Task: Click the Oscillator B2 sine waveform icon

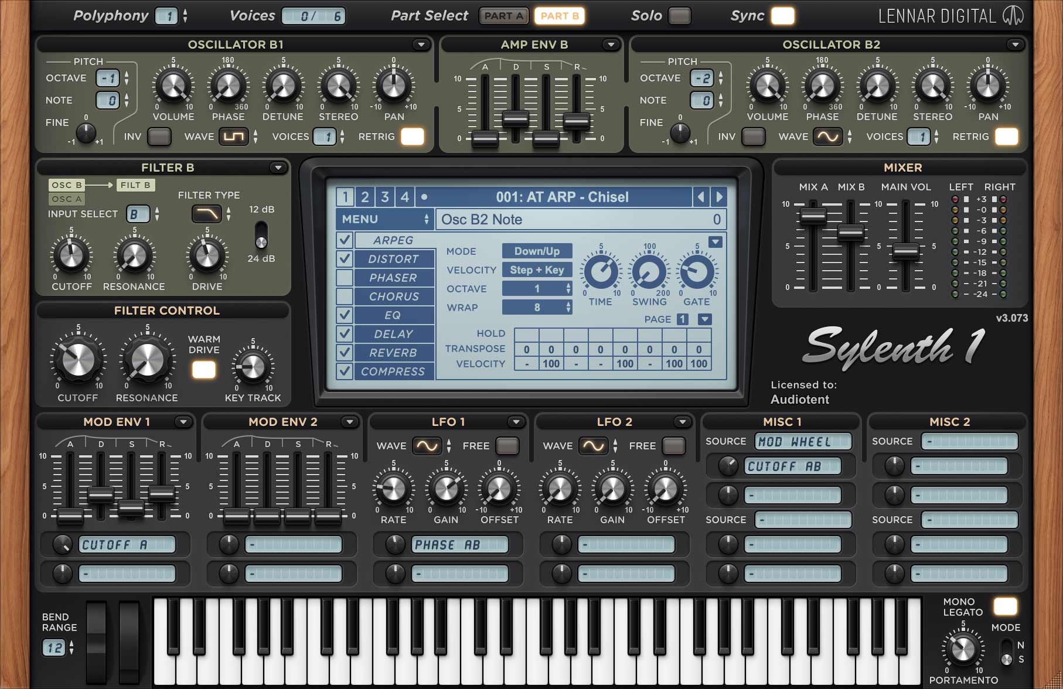Action: coord(827,137)
